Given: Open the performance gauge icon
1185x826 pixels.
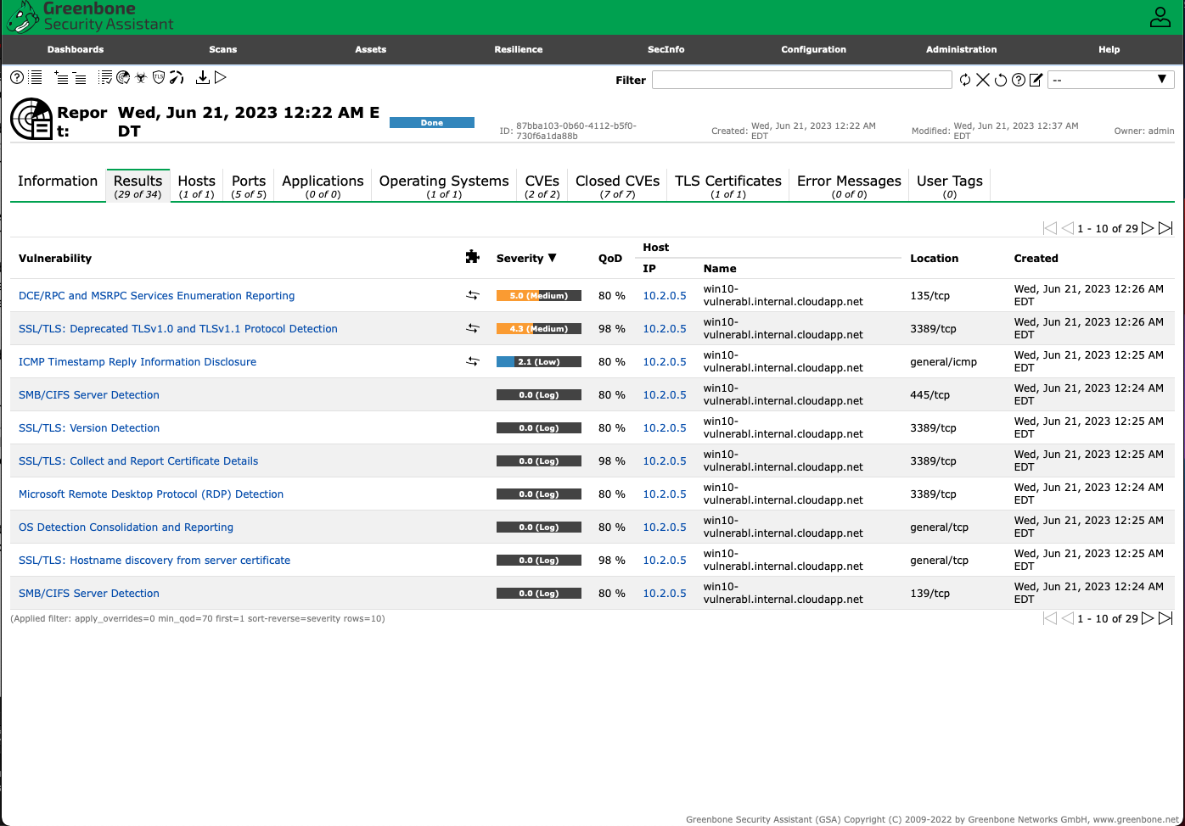Looking at the screenshot, I should click(x=177, y=77).
